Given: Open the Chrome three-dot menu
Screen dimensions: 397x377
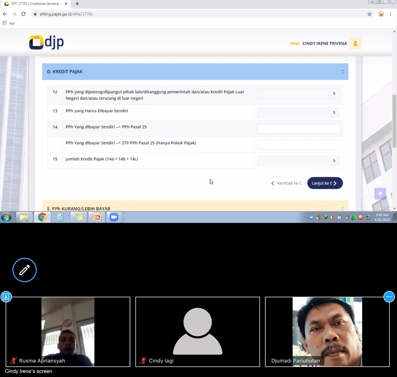Looking at the screenshot, I should 390,14.
